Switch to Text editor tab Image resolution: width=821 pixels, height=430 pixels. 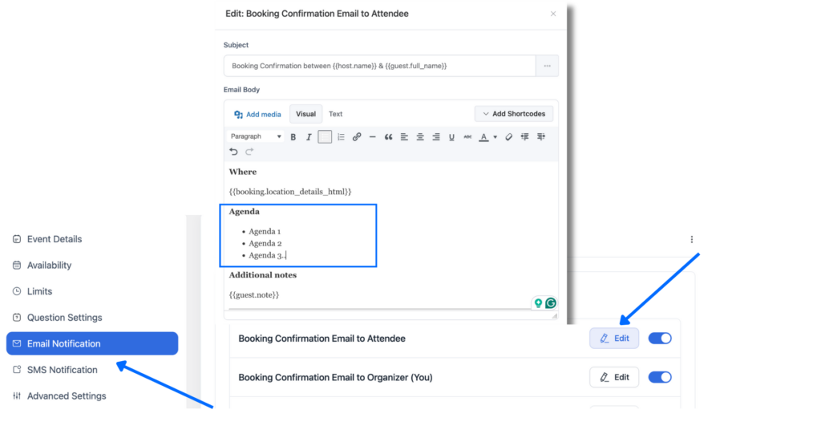pos(336,114)
